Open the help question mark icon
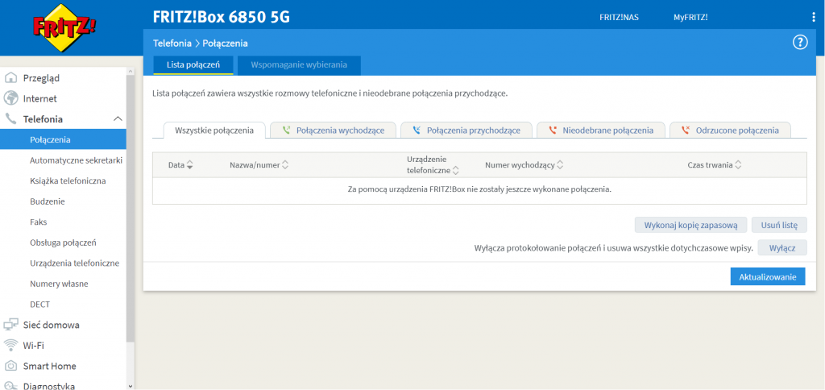Screen dimensions: 825x390 click(x=800, y=43)
